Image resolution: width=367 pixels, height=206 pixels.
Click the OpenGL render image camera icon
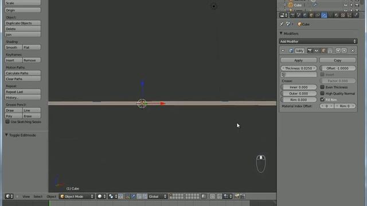(236, 196)
